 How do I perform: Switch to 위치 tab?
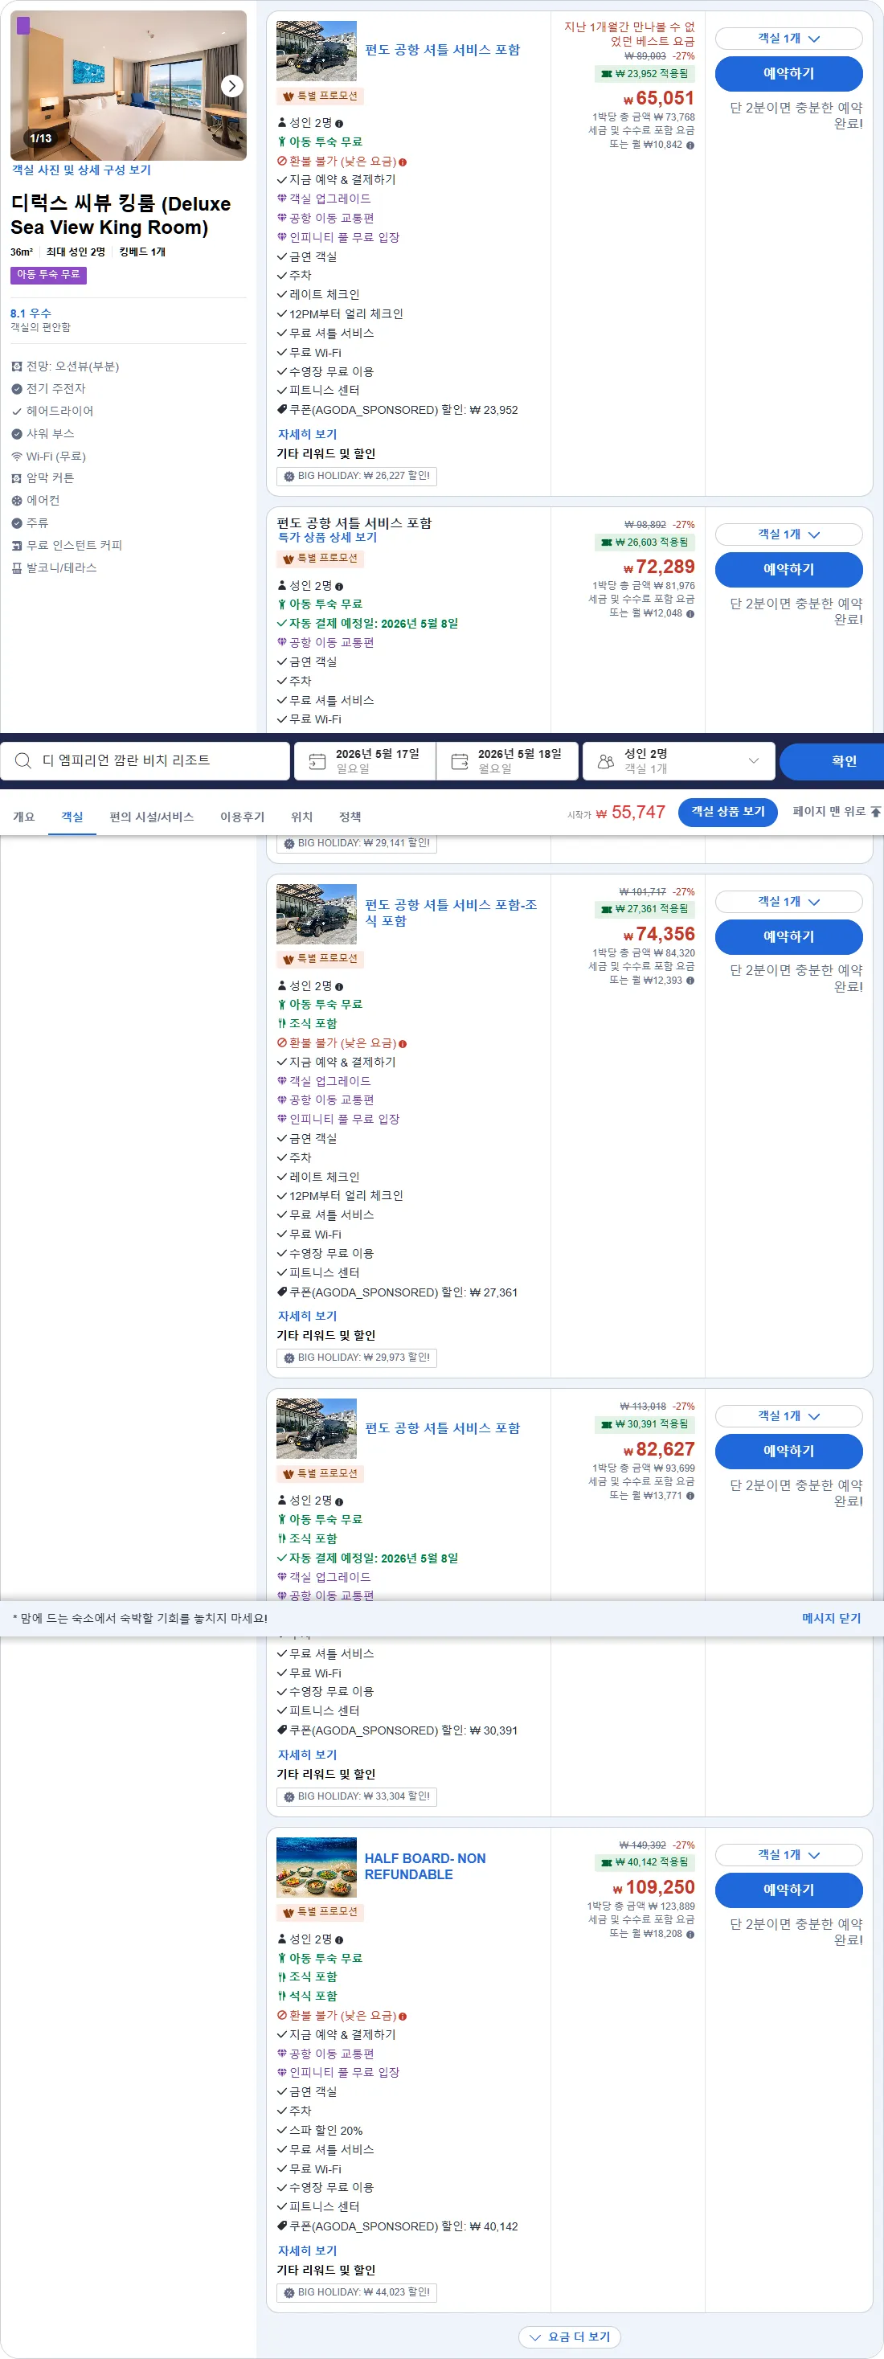click(x=301, y=817)
